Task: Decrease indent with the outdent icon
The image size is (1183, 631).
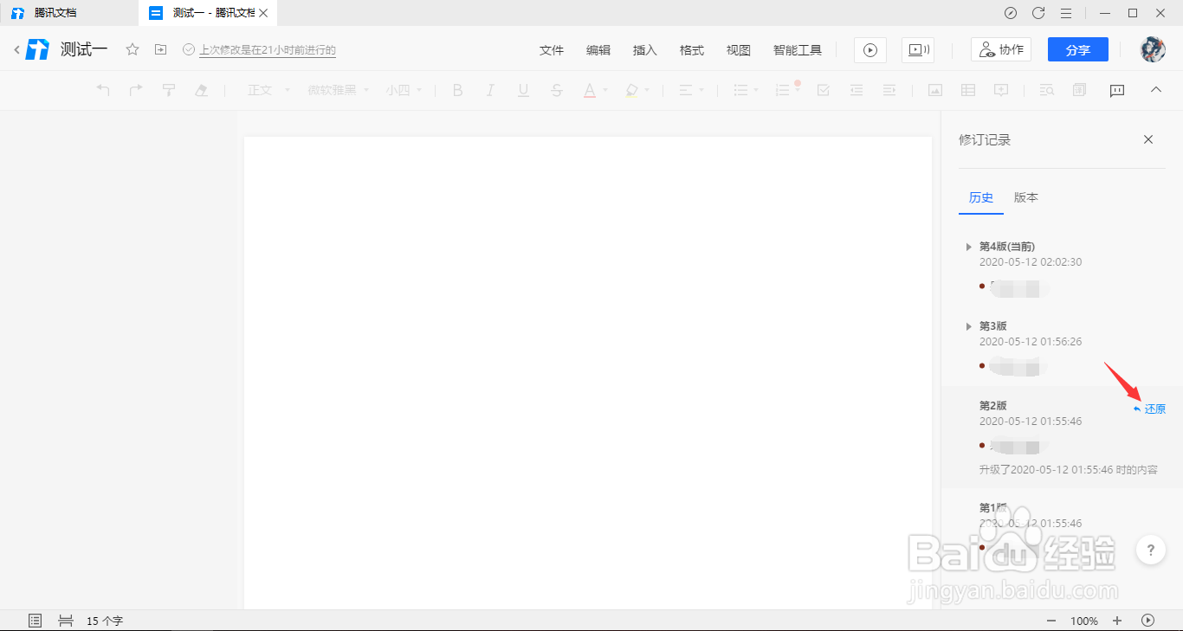Action: click(x=857, y=90)
